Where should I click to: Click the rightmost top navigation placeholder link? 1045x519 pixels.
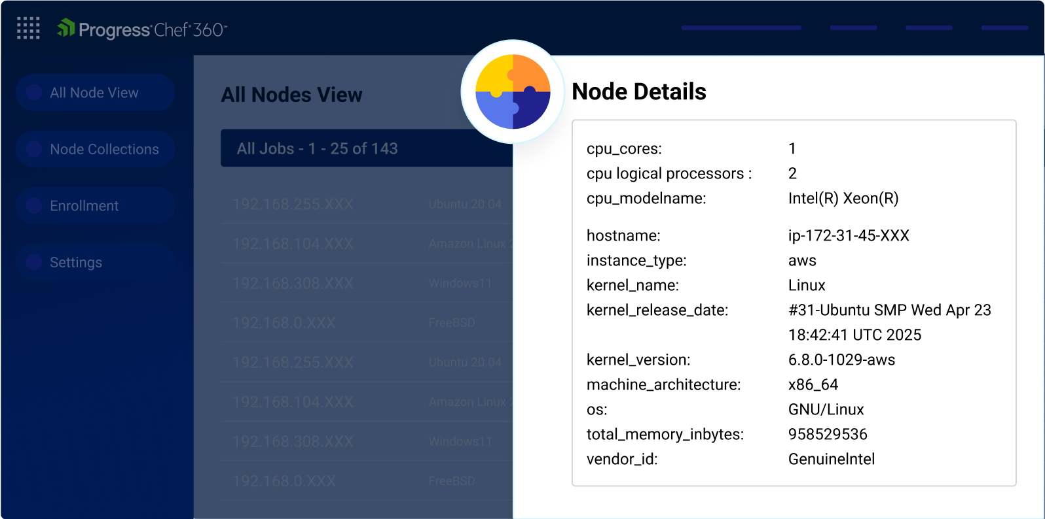[1004, 28]
